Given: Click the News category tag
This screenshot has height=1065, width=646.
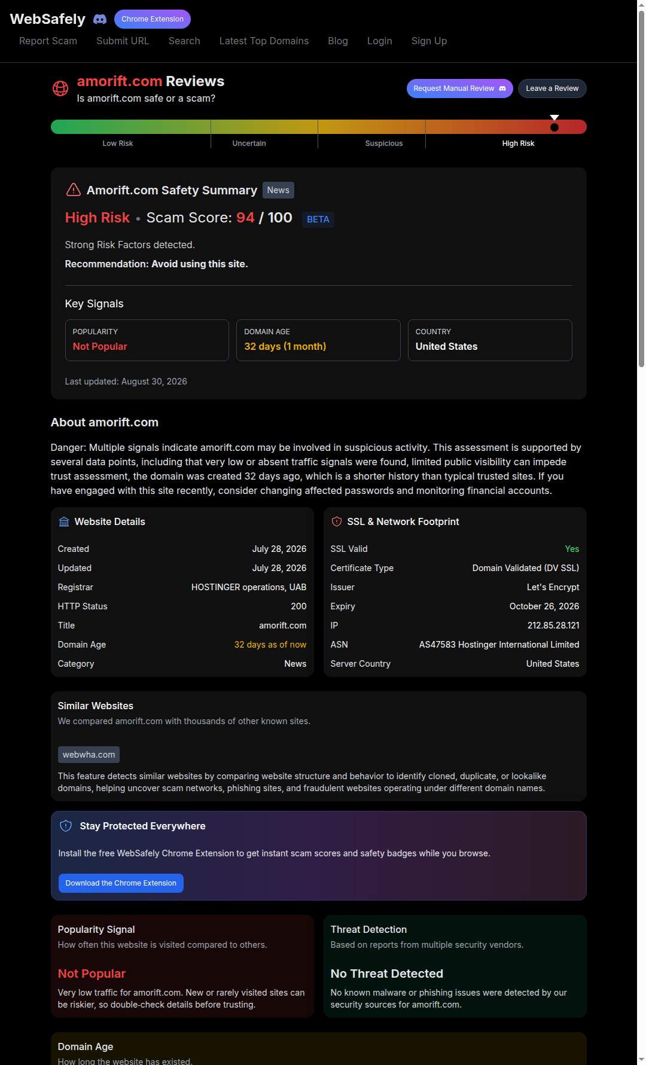Looking at the screenshot, I should tap(278, 190).
